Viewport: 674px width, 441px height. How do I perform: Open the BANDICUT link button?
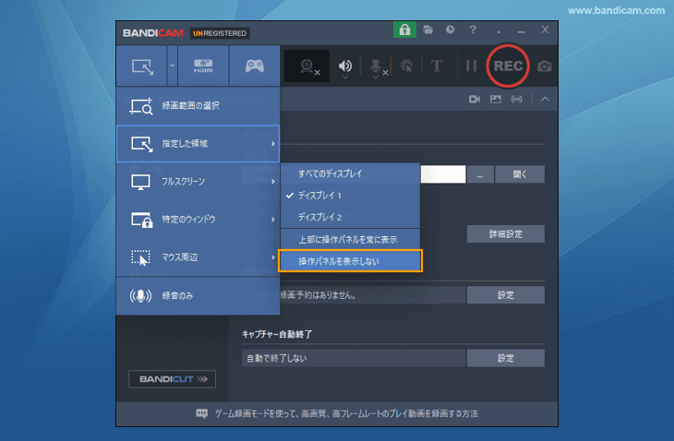point(172,379)
